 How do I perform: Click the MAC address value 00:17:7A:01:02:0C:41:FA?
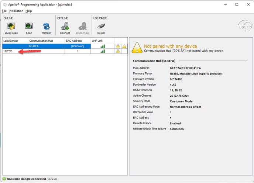[185, 68]
